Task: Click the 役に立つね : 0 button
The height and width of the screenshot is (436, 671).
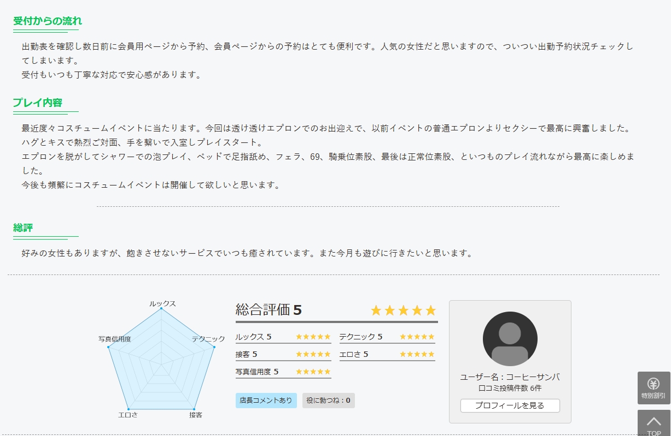Action: 329,401
